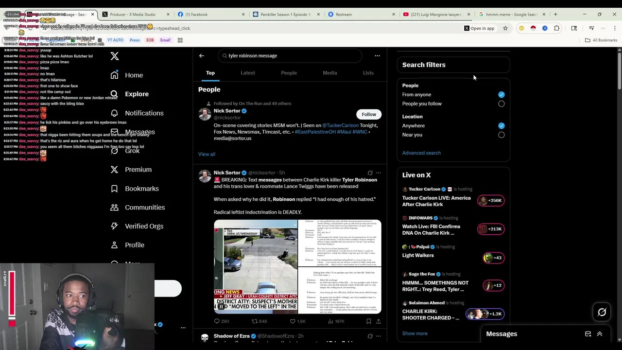Image resolution: width=622 pixels, height=350 pixels.
Task: Click the Grok icon on Shadow of Ezra's post
Action: (370, 336)
